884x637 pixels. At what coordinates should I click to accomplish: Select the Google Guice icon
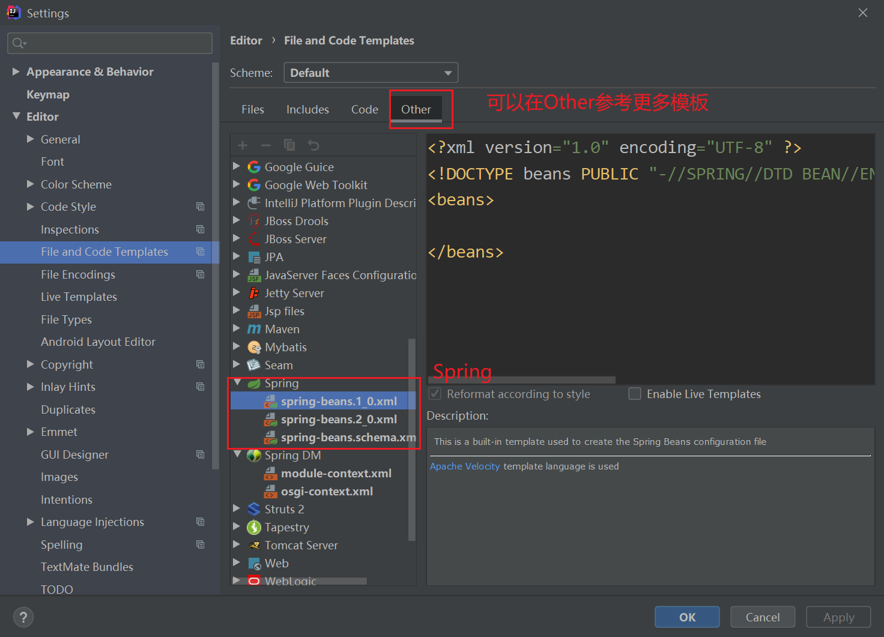pos(254,167)
